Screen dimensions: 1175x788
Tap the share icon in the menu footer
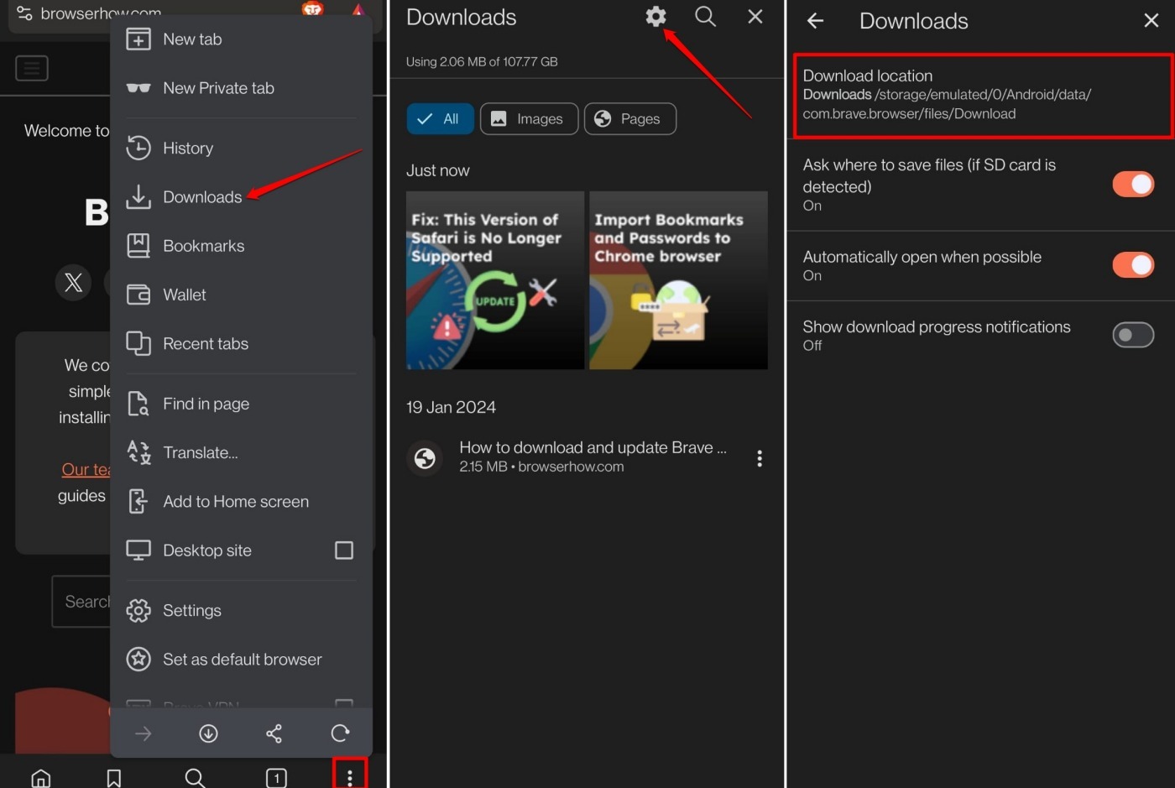[x=274, y=733]
